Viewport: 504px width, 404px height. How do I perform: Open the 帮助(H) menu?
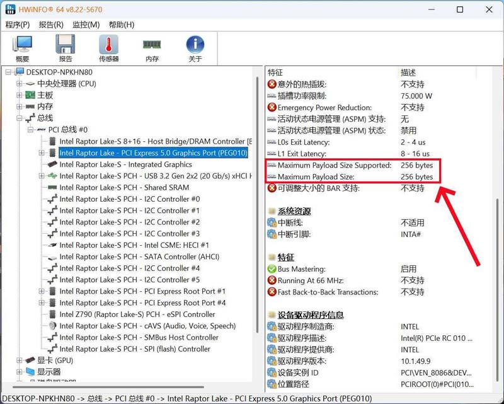point(121,25)
